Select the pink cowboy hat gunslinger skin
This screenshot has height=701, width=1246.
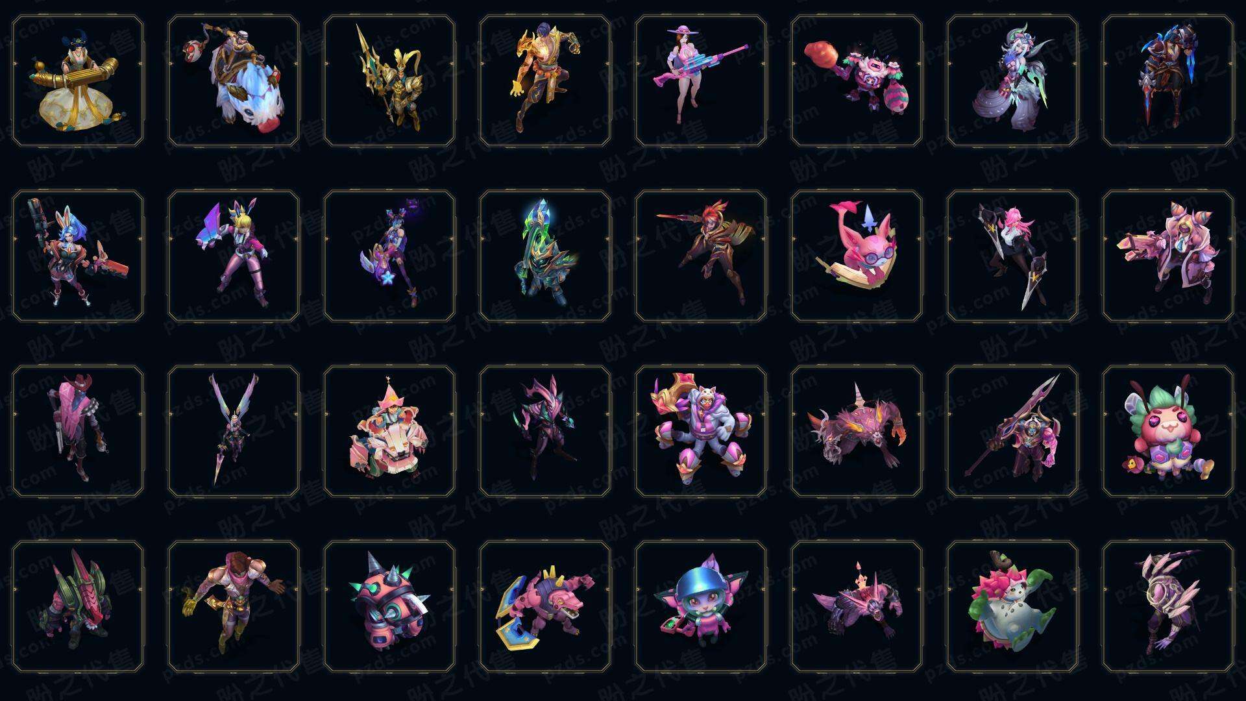point(78,431)
